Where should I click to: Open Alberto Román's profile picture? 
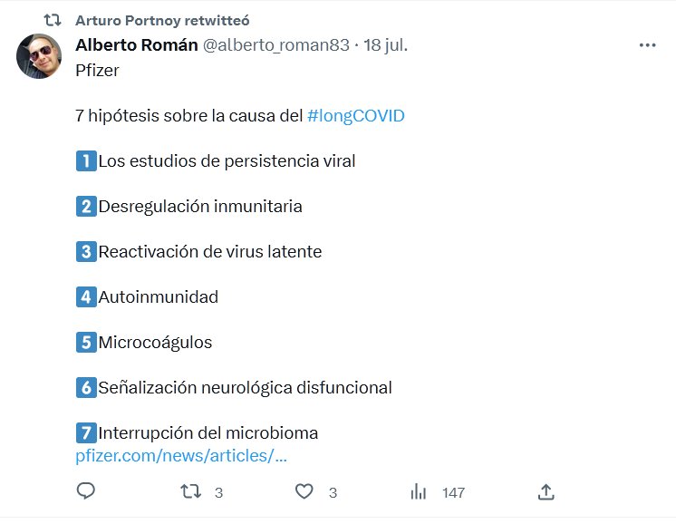pos(39,57)
